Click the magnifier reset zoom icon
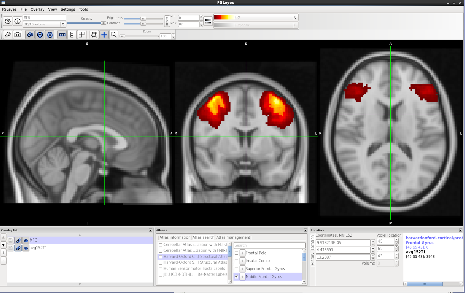 [x=114, y=35]
